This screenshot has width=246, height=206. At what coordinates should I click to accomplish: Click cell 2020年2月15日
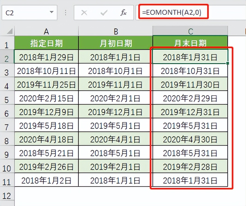click(46, 98)
